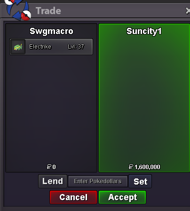Click the Pokedollar symbol beside 1,600,000
This screenshot has width=190, height=211.
coord(131,167)
